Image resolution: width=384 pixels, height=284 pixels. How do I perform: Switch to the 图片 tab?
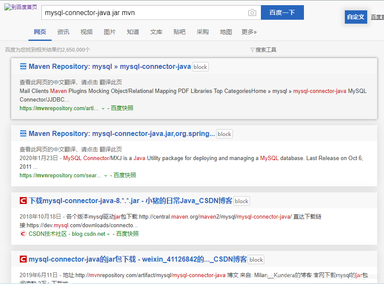109,32
